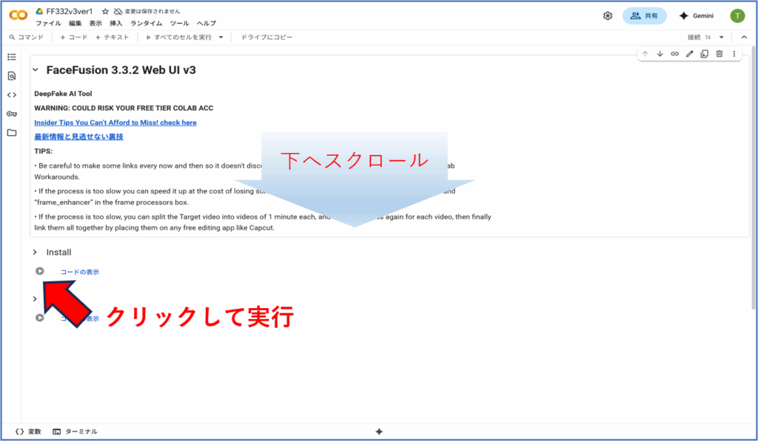758x441 pixels.
Task: Copy link to cell icon
Action: pyautogui.click(x=675, y=54)
